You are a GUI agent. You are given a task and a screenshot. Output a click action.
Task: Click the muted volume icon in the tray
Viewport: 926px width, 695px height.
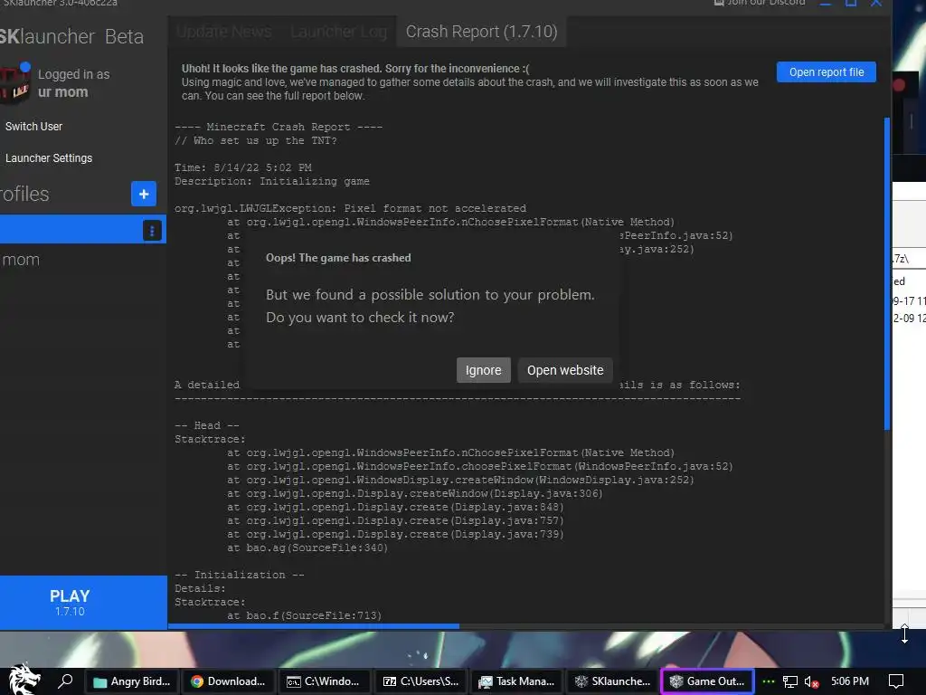[811, 682]
